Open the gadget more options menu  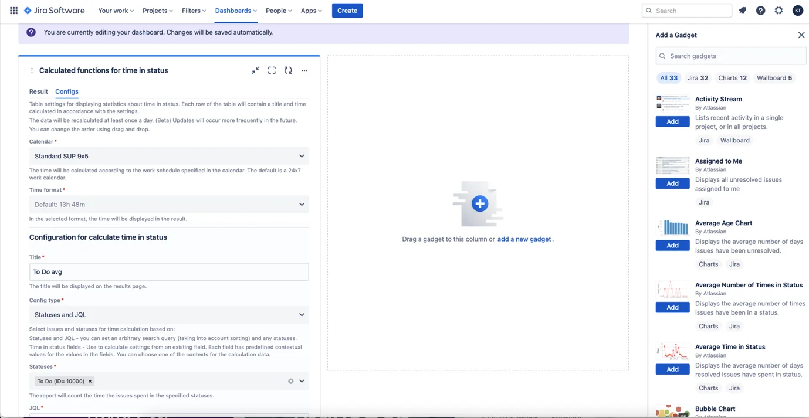(x=304, y=70)
